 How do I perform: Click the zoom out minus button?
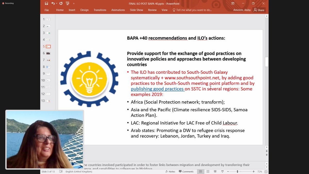pyautogui.click(x=228, y=171)
